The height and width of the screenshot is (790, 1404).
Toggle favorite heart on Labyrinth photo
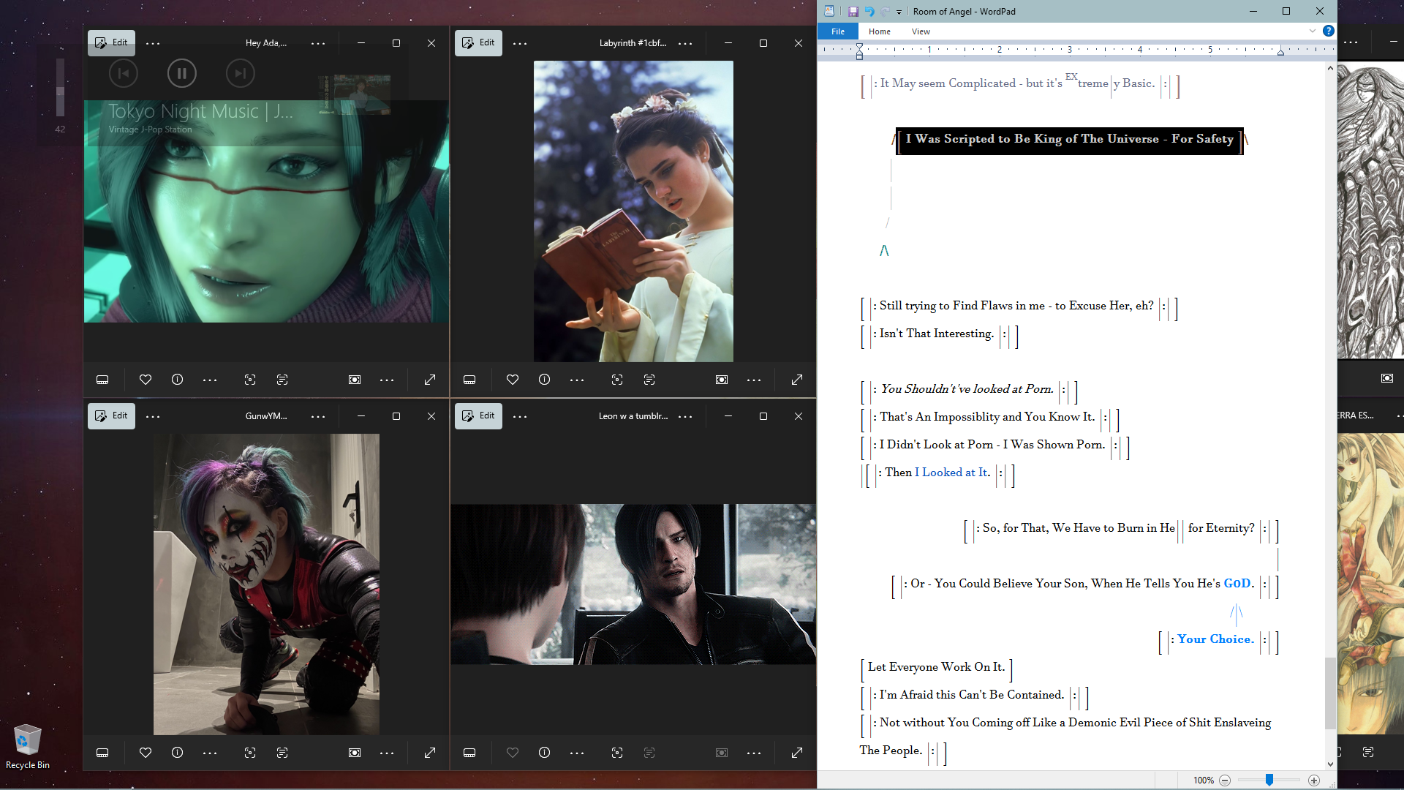click(x=513, y=380)
